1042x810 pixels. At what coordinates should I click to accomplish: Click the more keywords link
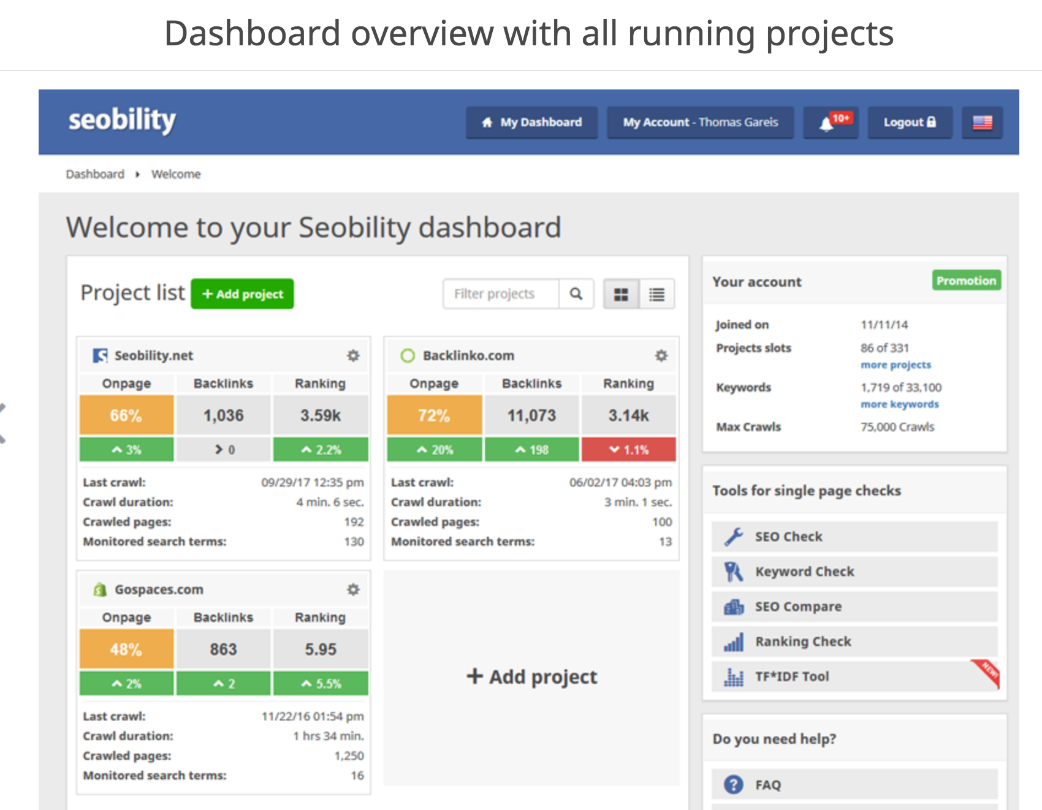(x=899, y=404)
